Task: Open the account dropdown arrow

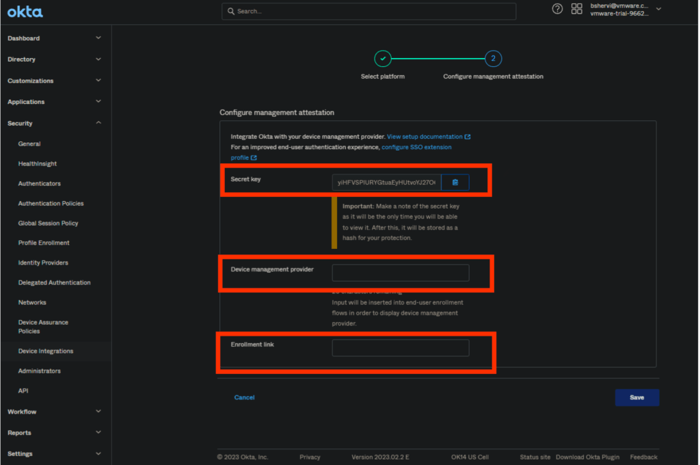Action: [658, 9]
